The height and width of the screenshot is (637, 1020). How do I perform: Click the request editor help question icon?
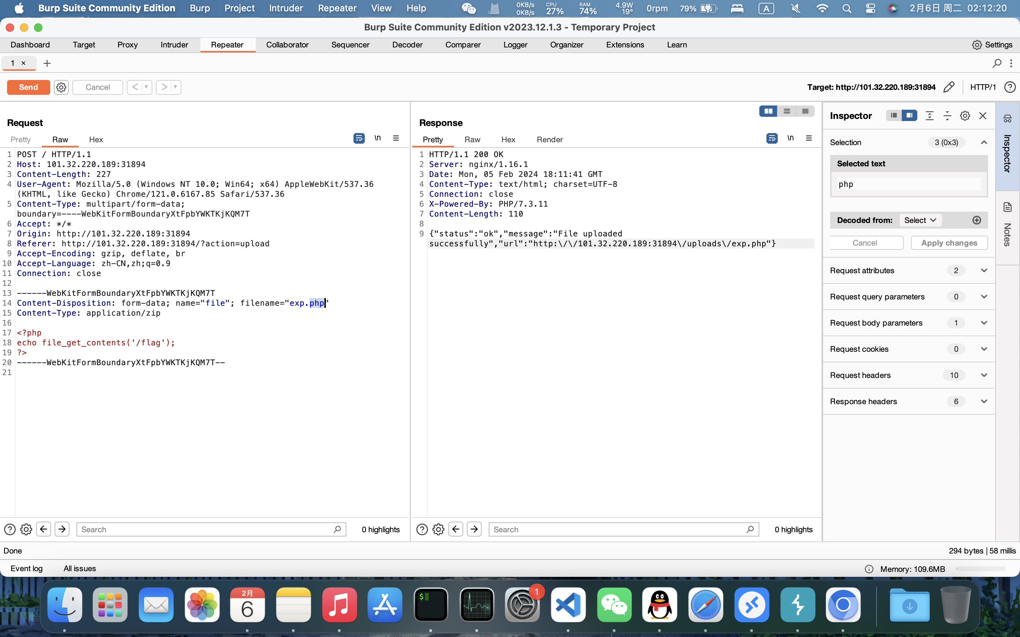pyautogui.click(x=10, y=529)
